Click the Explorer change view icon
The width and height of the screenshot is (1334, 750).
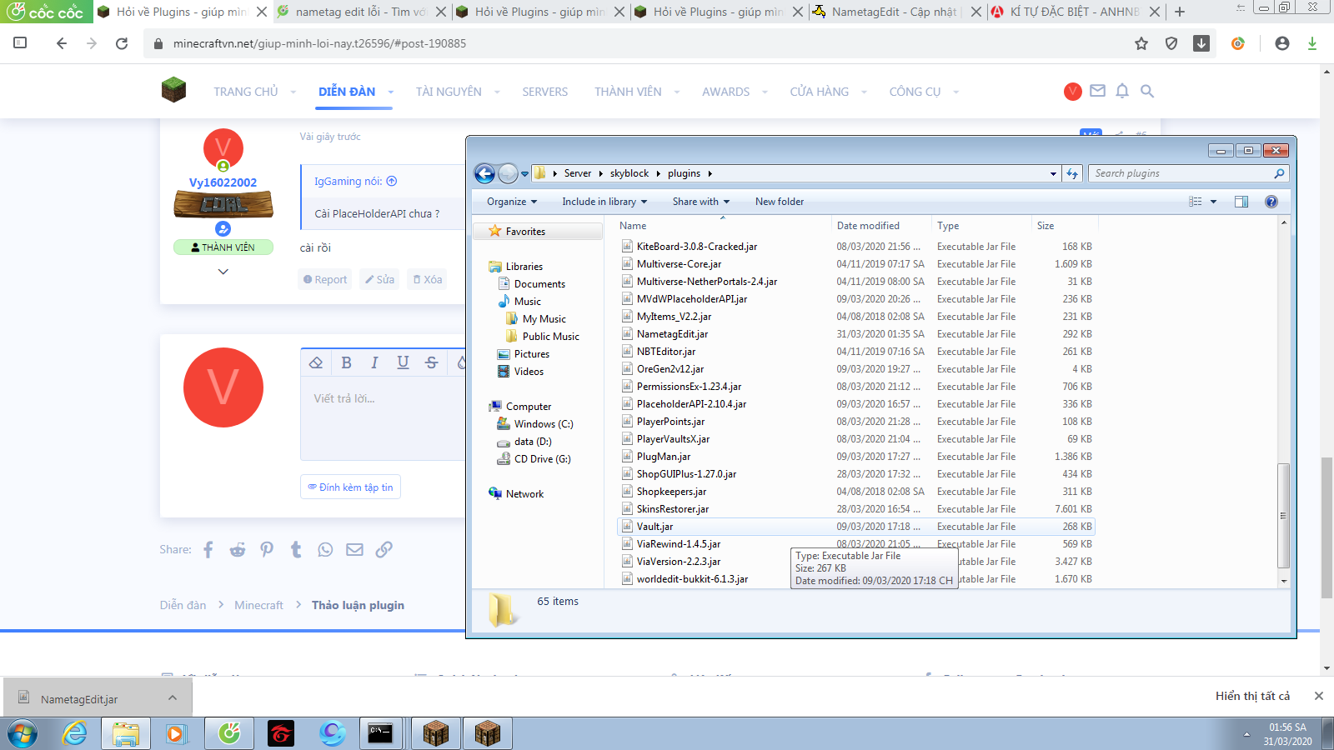coord(1196,202)
